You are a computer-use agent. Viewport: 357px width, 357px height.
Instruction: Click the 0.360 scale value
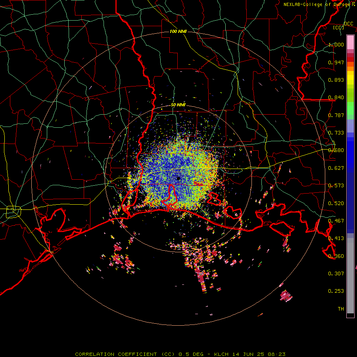(336, 256)
